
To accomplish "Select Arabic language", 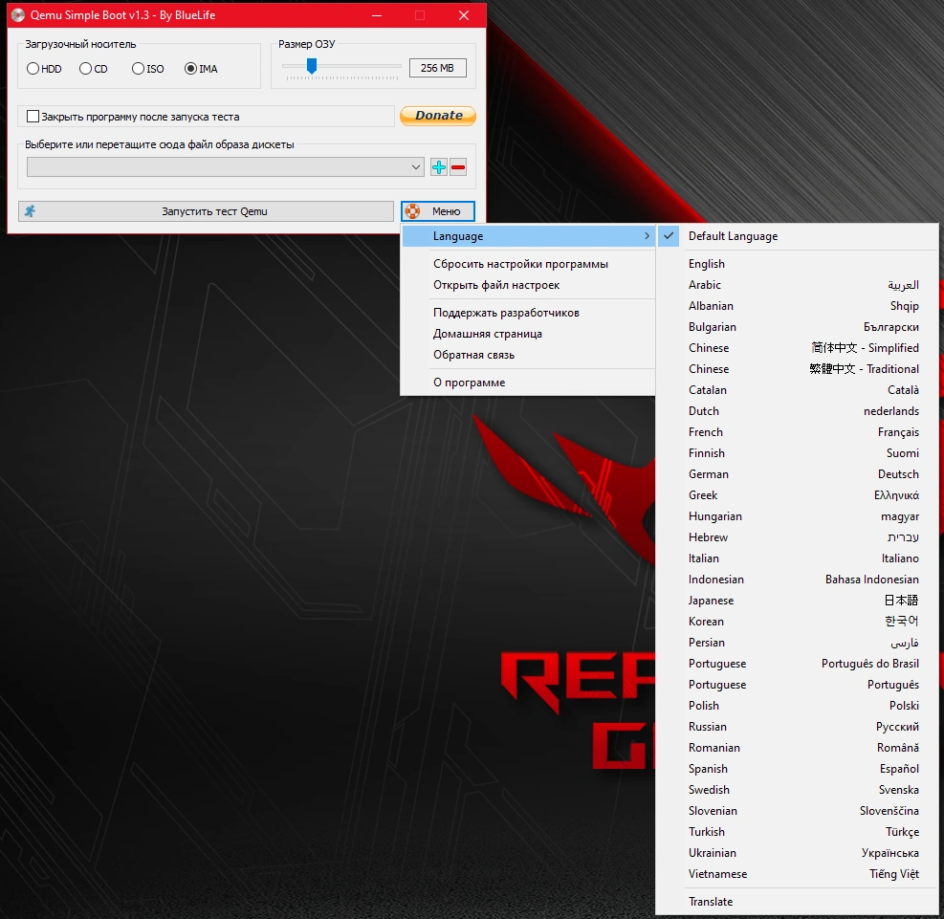I will [797, 285].
